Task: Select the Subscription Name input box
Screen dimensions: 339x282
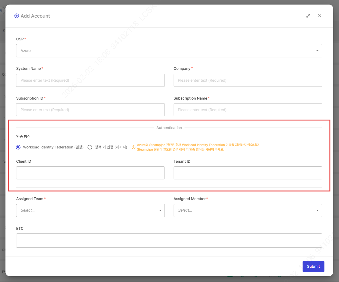Action: 248,110
